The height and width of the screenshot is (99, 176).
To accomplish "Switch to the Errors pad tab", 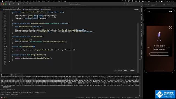I will pos(4,75).
